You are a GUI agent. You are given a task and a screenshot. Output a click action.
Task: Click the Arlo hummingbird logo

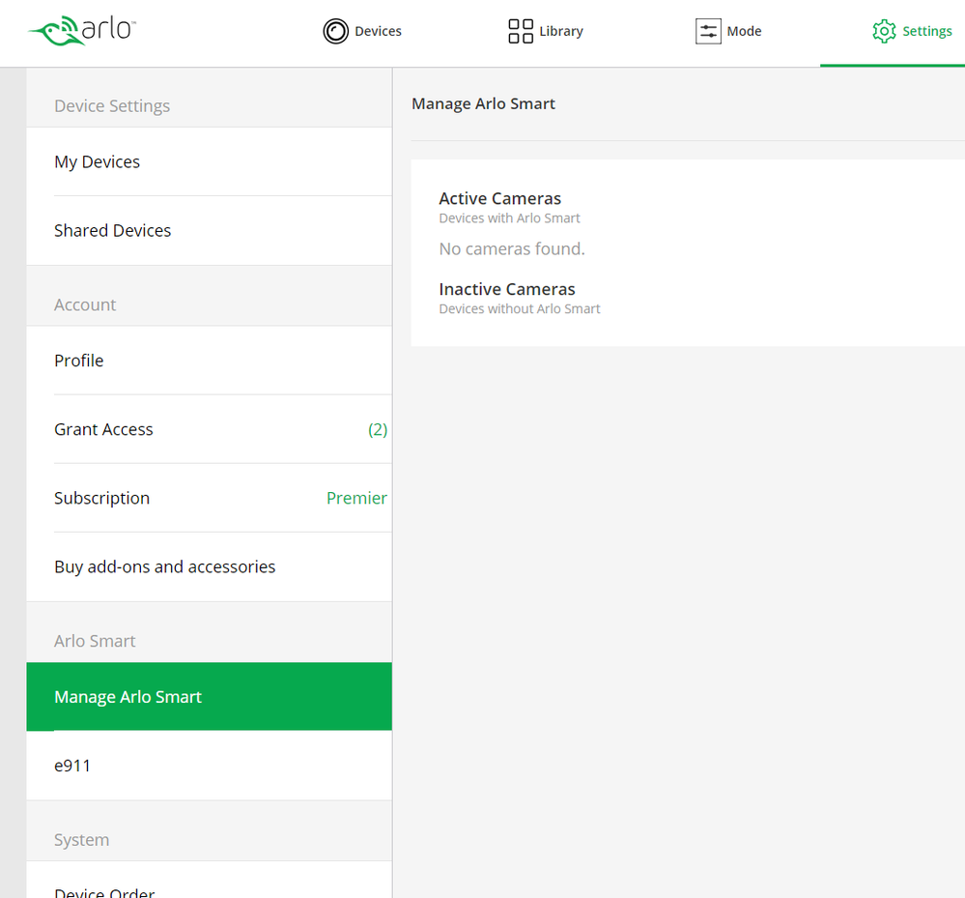point(81,30)
